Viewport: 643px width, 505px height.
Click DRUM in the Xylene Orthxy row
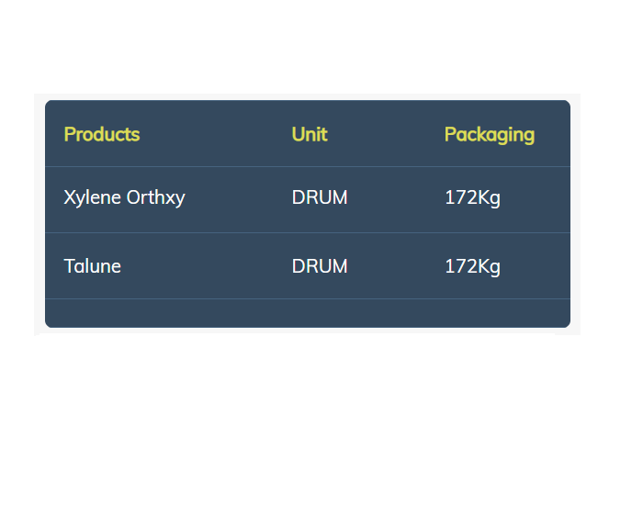coord(320,197)
